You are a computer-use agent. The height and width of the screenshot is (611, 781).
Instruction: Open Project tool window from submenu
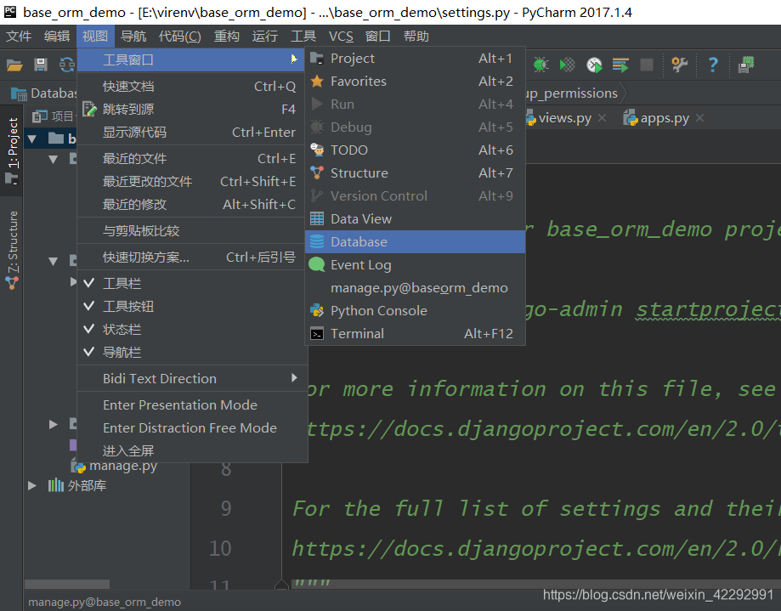[415, 59]
